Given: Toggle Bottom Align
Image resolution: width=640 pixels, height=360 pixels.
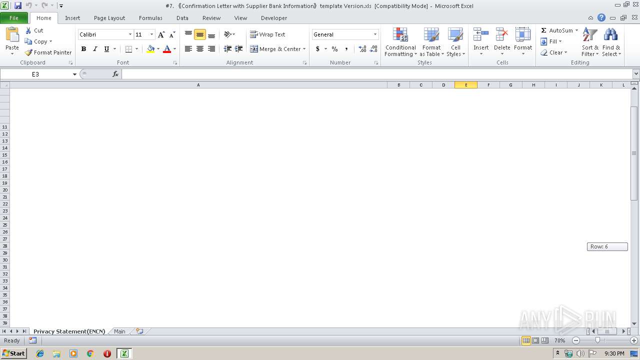Looking at the screenshot, I should point(211,34).
